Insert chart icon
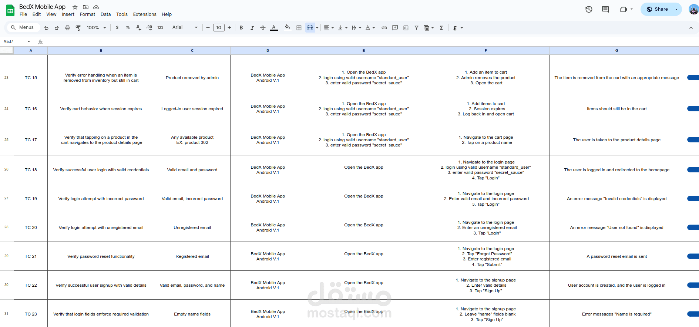The width and height of the screenshot is (699, 327). (x=406, y=28)
